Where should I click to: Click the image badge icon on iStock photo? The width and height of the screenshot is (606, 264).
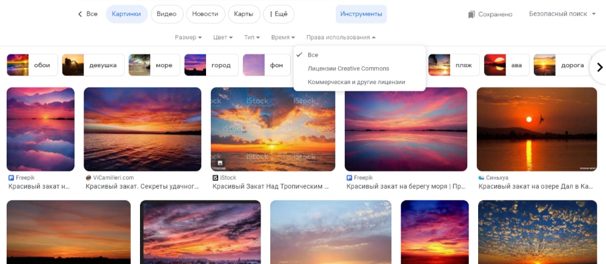click(x=220, y=163)
